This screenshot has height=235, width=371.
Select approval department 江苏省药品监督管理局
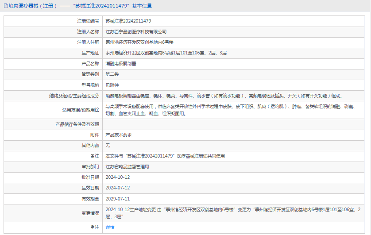coord(128,167)
